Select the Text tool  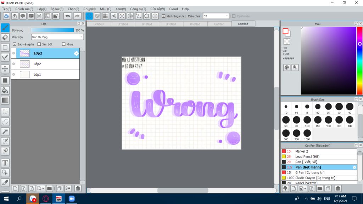click(x=5, y=163)
